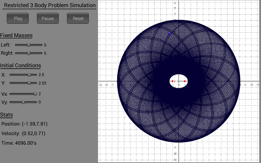Reset the simulation
261x163 pixels.
(78, 18)
